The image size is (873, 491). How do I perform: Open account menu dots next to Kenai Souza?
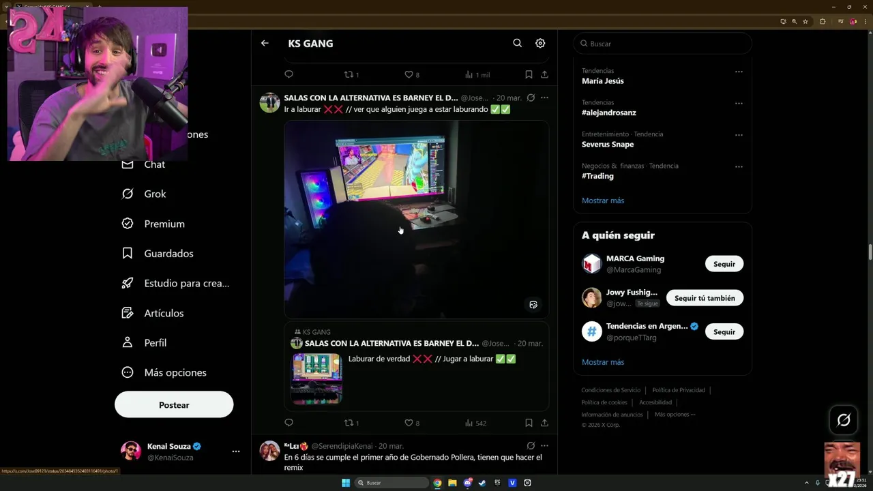pos(236,451)
